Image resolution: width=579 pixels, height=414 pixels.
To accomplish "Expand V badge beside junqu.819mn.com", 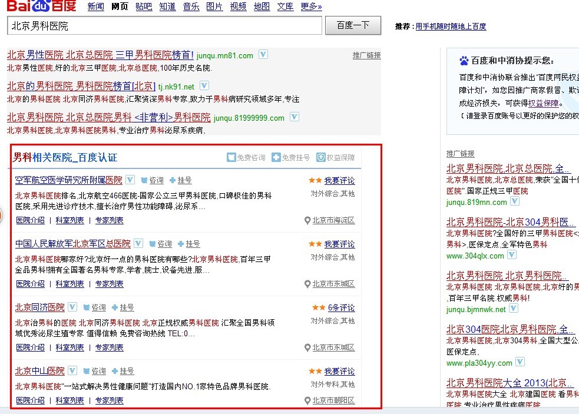I will coord(514,201).
